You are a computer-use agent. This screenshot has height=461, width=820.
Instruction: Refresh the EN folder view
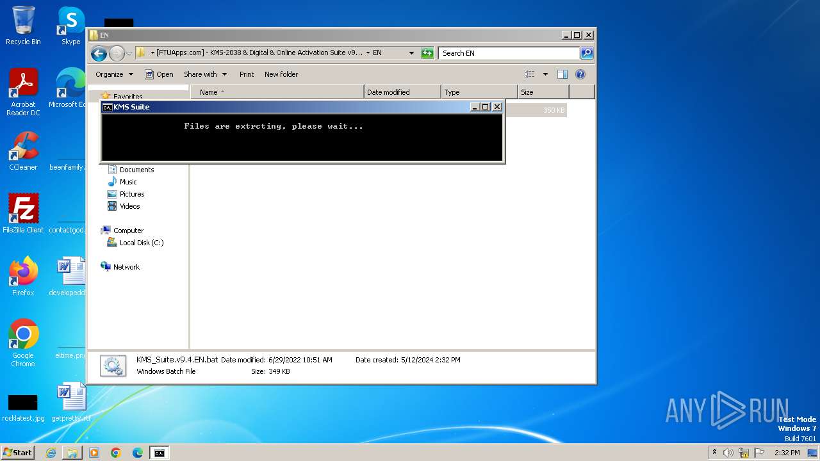pos(427,53)
